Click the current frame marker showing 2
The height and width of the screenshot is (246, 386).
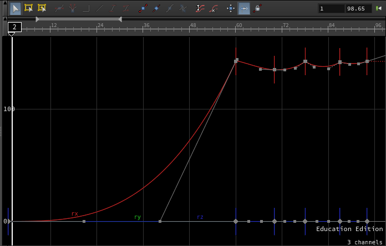[14, 27]
